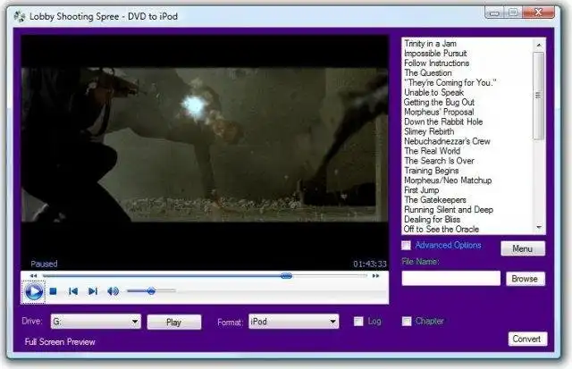Viewport: 572px width, 369px height.
Task: Click the rewind arrows on the seek bar
Action: tap(33, 276)
